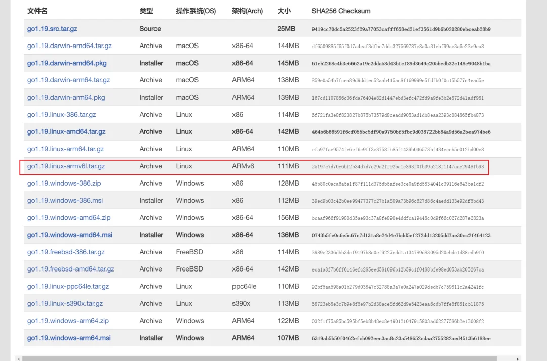Screen dimensions: 547x361
Task: Click the Source type cell
Action: click(150, 29)
